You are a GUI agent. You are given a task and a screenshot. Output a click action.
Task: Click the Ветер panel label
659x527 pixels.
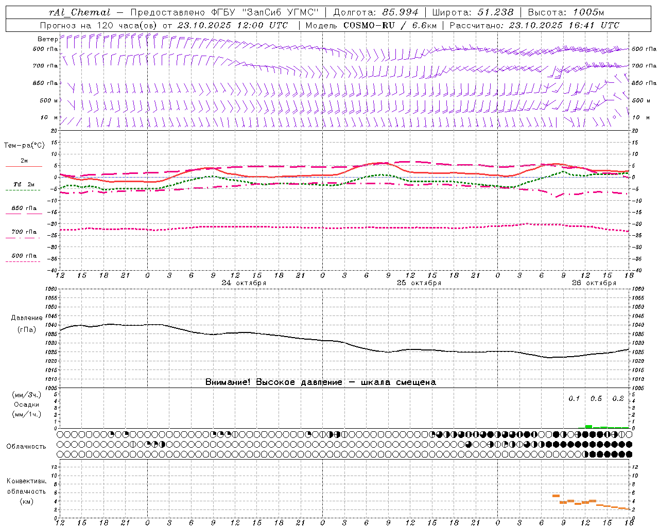pyautogui.click(x=47, y=39)
